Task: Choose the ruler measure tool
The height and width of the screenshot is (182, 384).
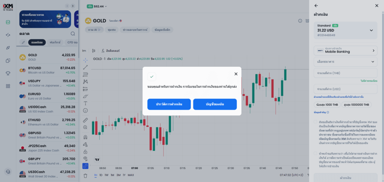Action: [85, 120]
